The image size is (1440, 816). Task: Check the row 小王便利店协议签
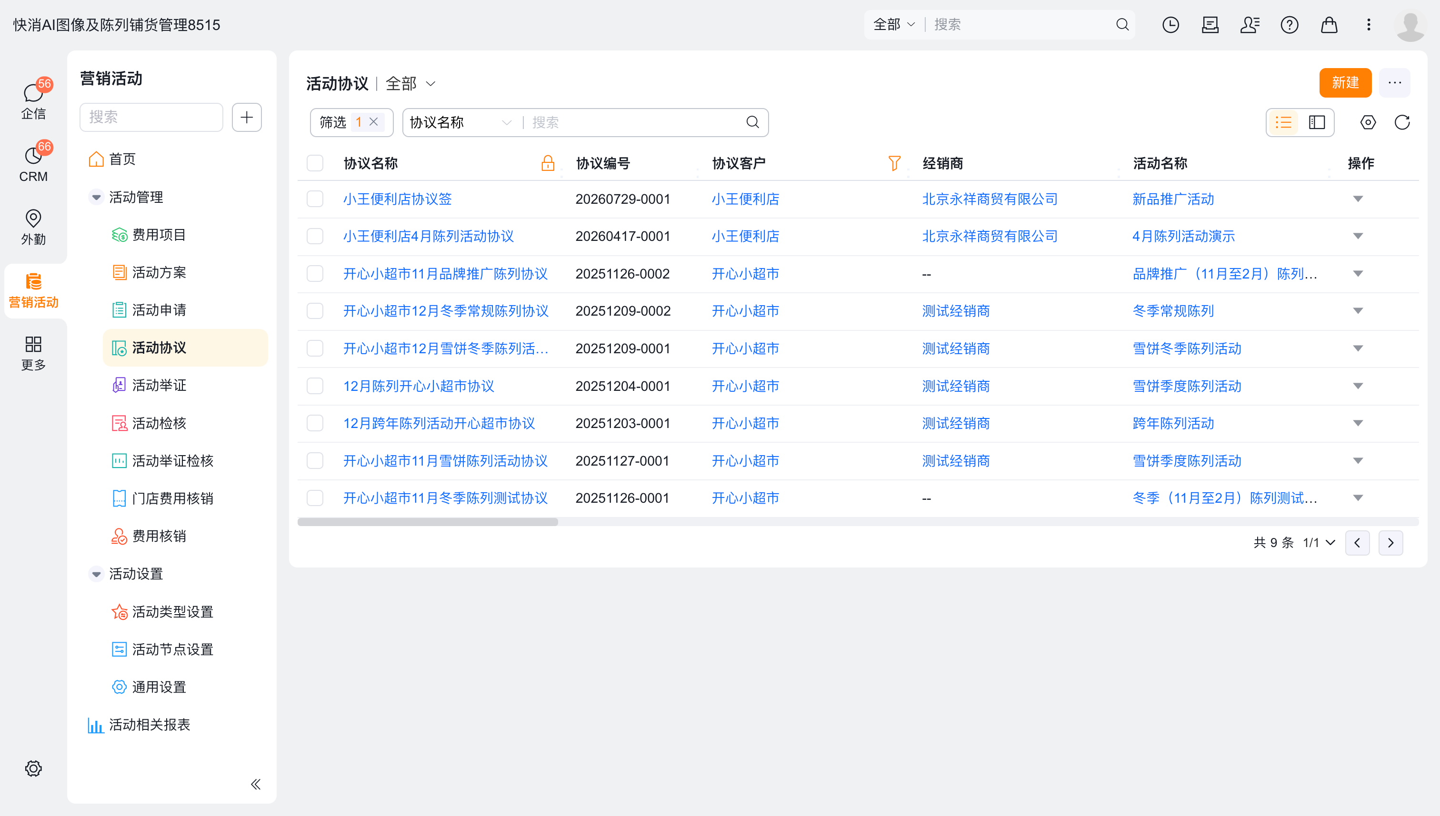[x=315, y=199]
